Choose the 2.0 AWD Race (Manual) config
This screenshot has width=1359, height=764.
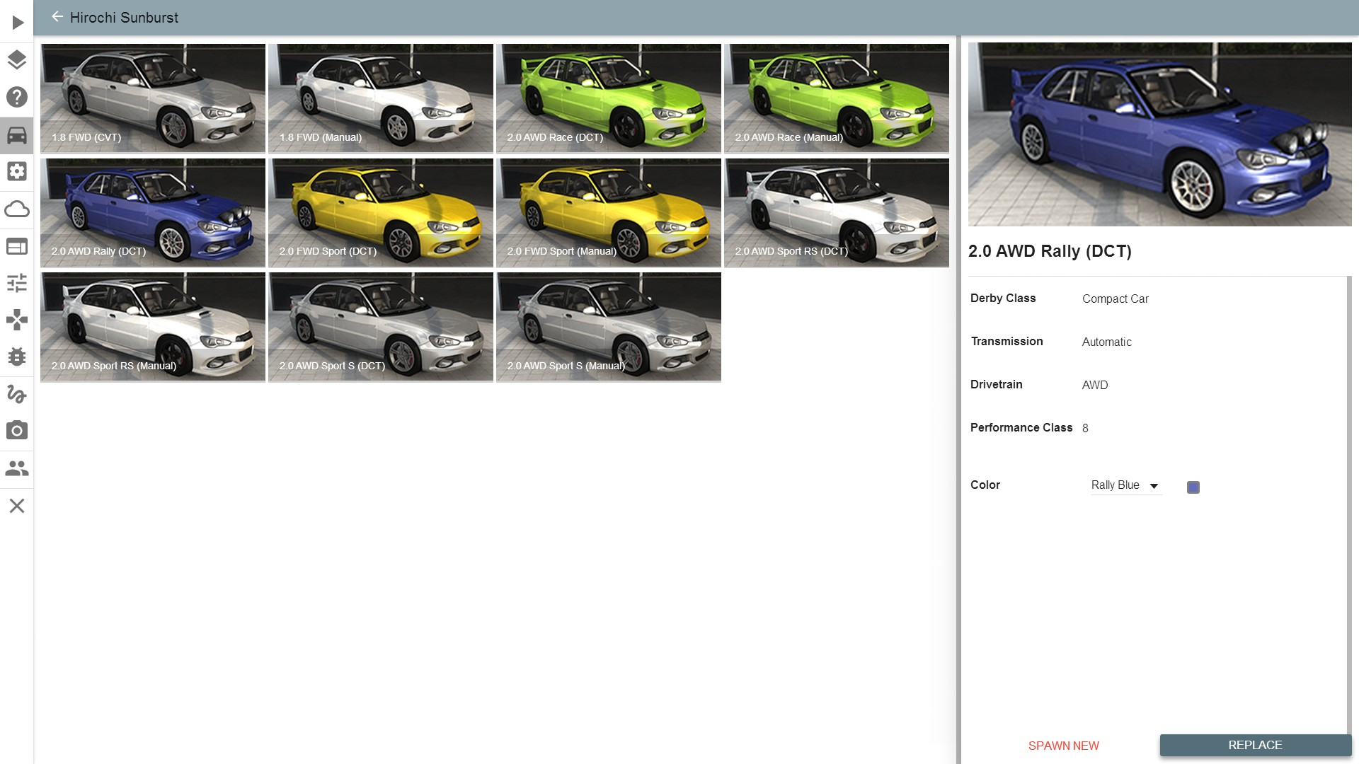coord(836,98)
